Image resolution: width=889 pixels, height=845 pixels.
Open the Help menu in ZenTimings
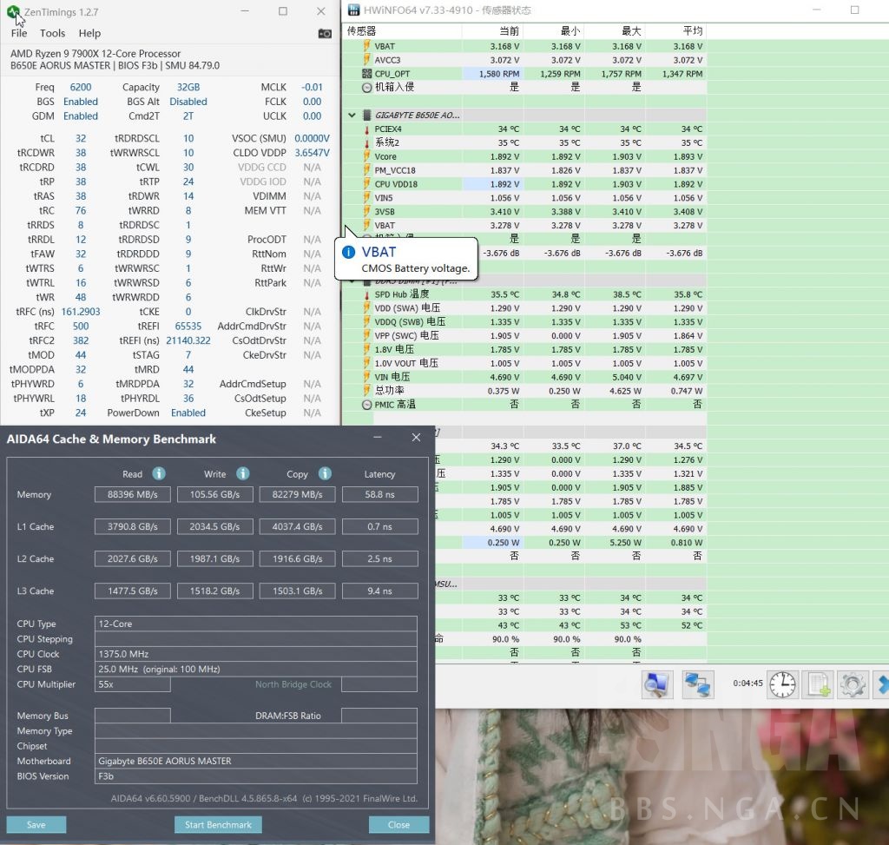[x=89, y=33]
